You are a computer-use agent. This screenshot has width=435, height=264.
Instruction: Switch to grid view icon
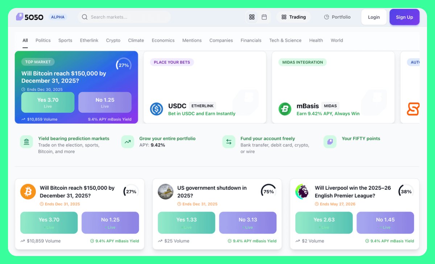(x=252, y=17)
